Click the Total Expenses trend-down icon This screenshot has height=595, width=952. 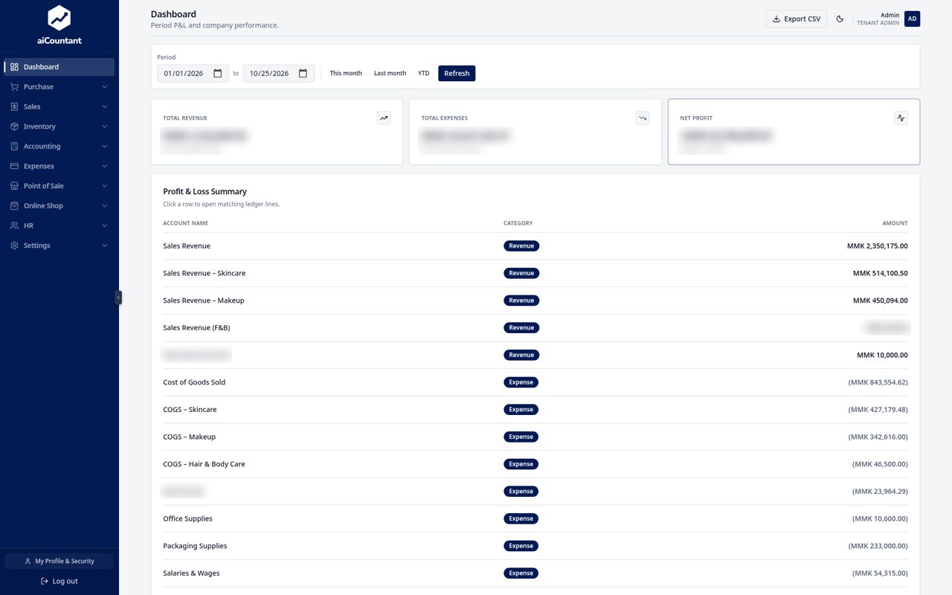[643, 118]
